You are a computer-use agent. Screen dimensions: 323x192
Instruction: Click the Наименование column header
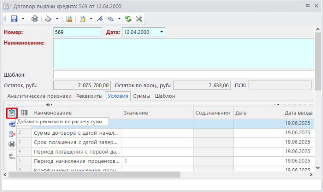coord(53,113)
